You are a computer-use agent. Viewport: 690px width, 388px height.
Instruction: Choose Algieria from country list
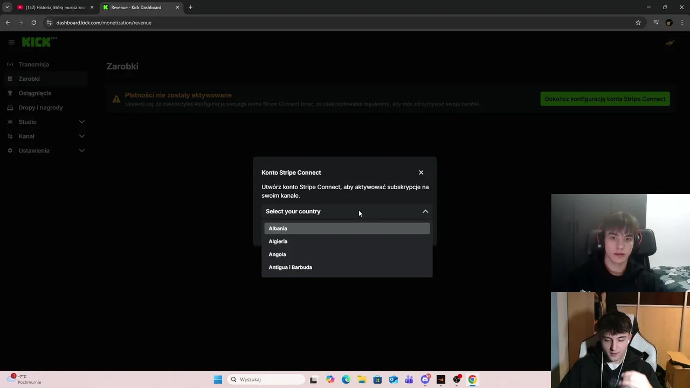pos(347,241)
